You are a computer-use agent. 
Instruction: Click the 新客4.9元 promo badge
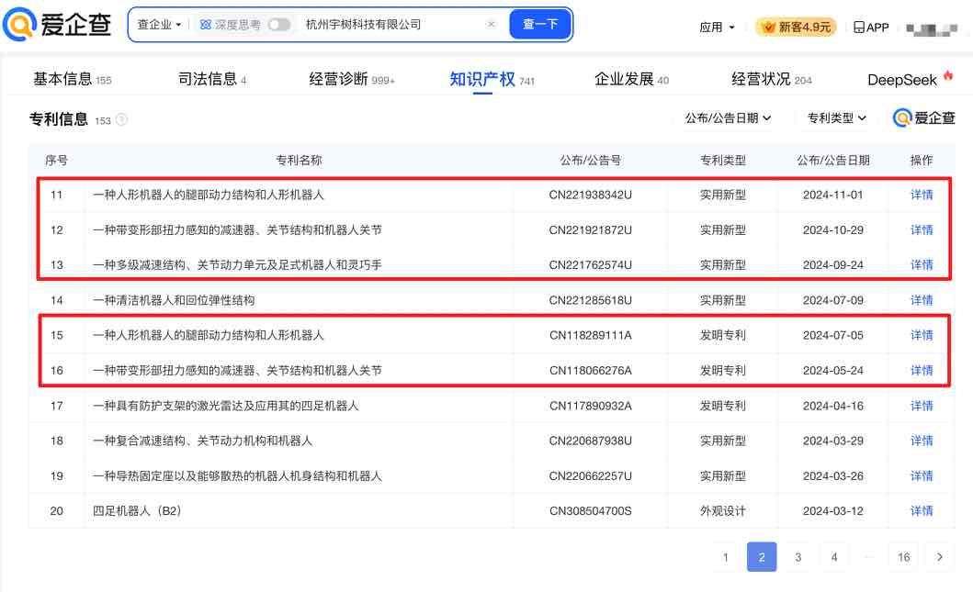click(x=797, y=27)
